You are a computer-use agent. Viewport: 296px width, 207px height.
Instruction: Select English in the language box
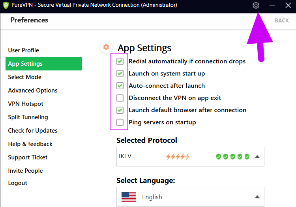pyautogui.click(x=152, y=197)
